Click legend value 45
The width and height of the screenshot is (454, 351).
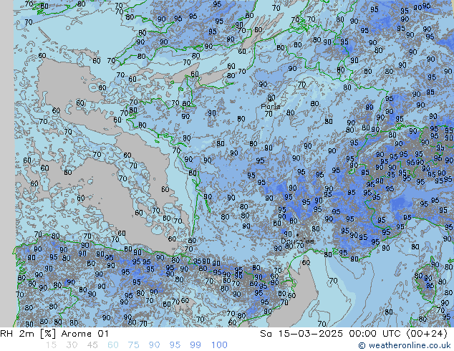[92, 345]
